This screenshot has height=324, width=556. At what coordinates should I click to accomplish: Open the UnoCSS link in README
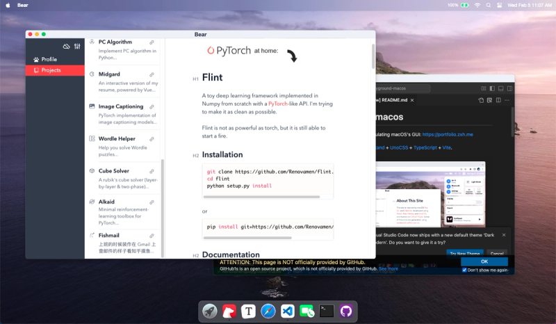pyautogui.click(x=399, y=147)
